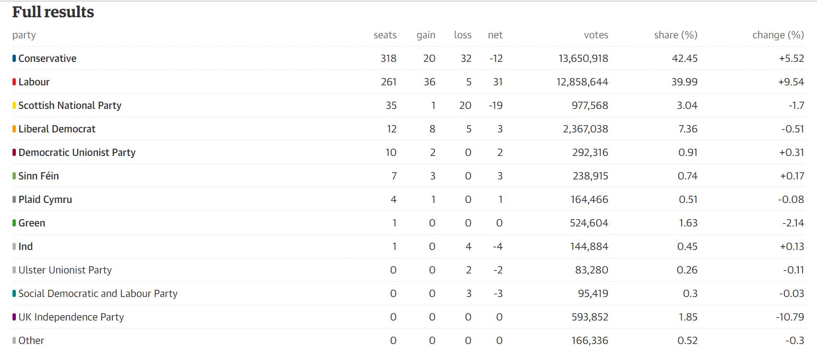Click the UK Independence Party purple marker

point(14,317)
